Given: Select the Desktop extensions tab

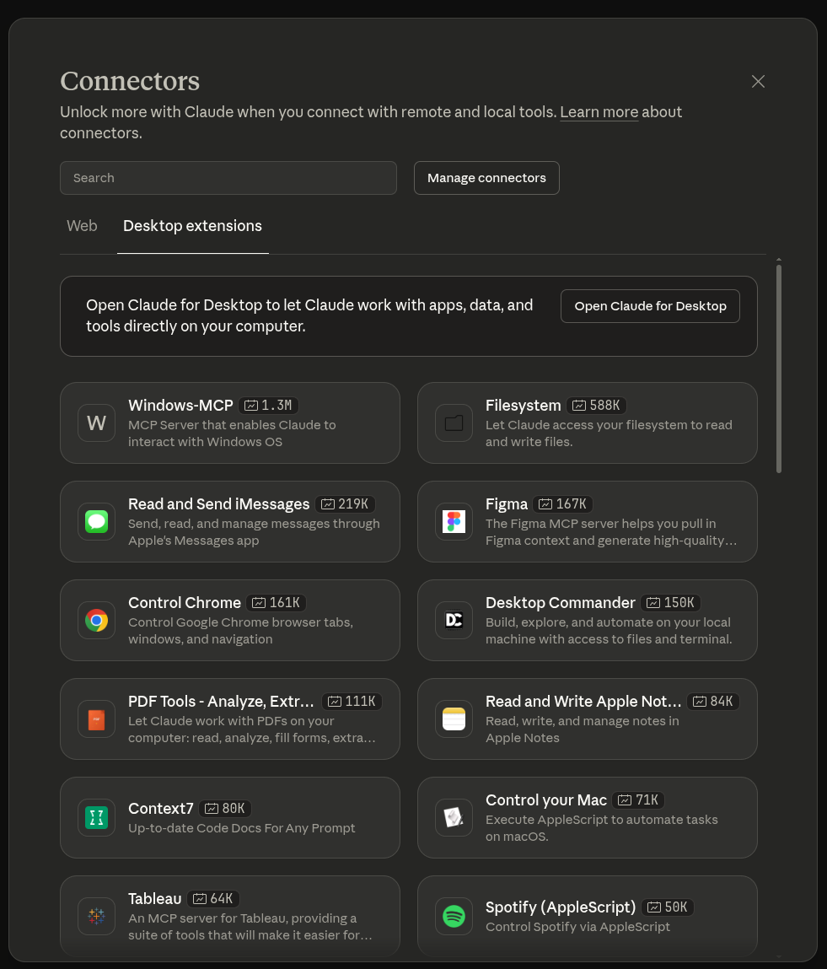Looking at the screenshot, I should (192, 226).
